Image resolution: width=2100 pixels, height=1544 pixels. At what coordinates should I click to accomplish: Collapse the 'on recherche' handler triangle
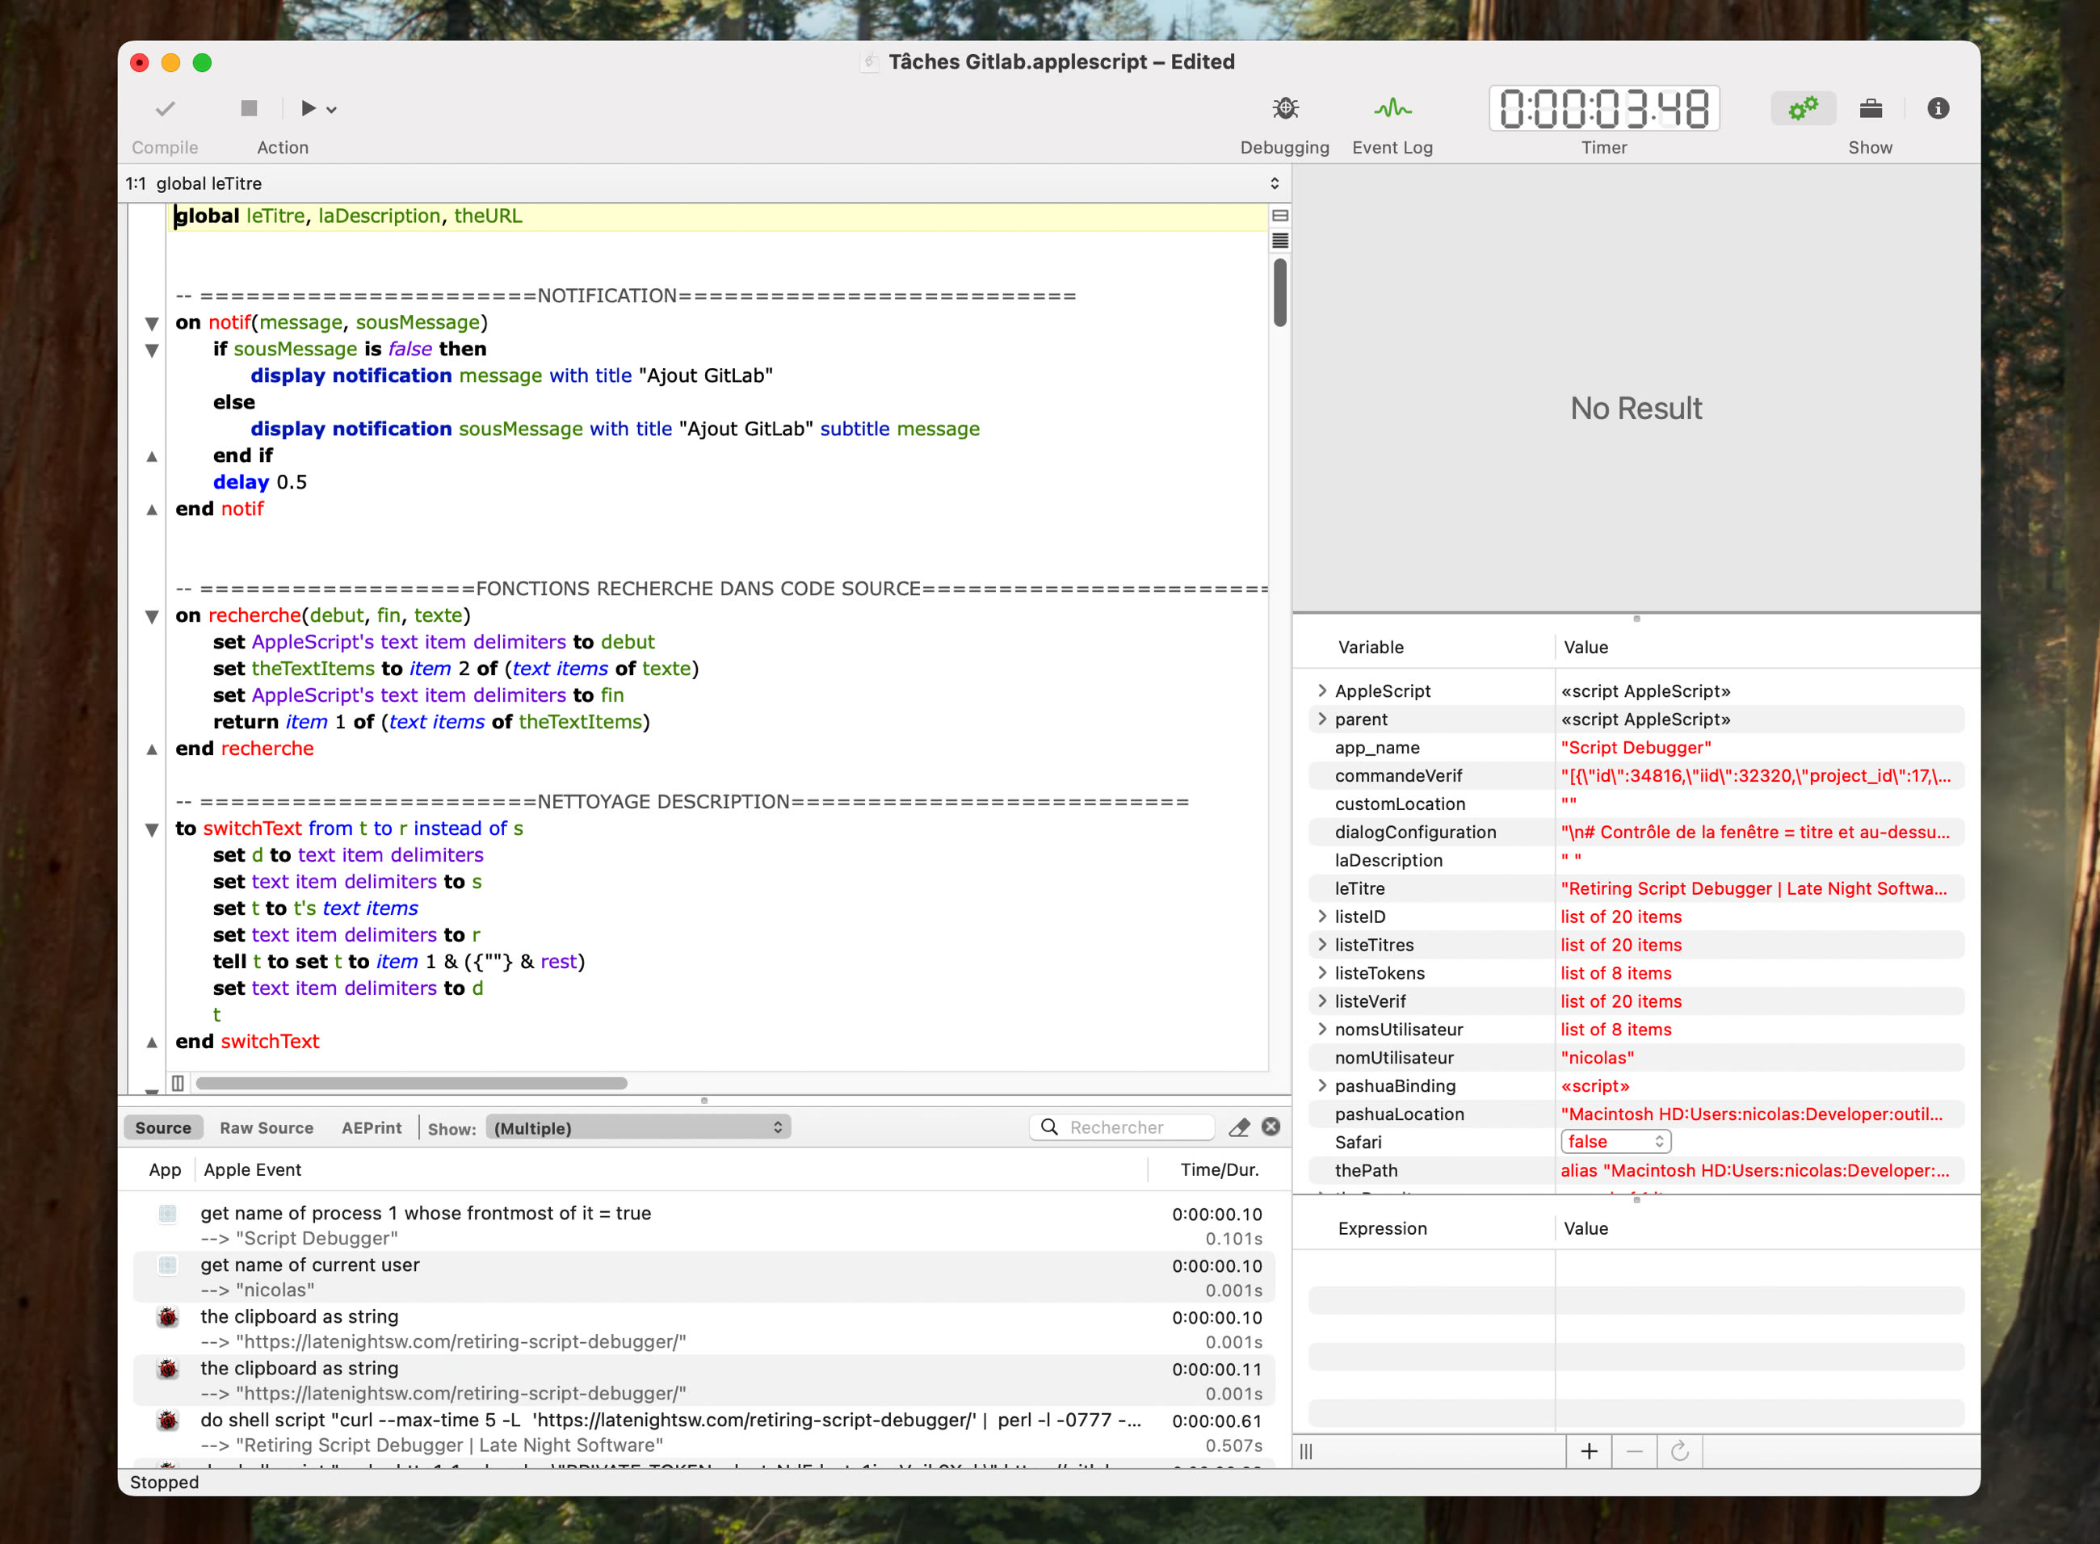pos(151,617)
